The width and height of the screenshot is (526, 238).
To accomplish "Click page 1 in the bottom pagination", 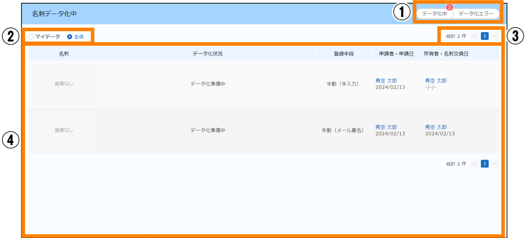I will (485, 164).
